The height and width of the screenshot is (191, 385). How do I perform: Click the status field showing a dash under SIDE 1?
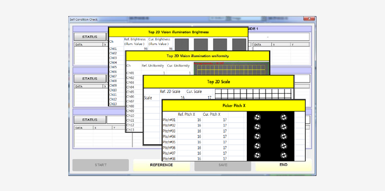(279, 37)
